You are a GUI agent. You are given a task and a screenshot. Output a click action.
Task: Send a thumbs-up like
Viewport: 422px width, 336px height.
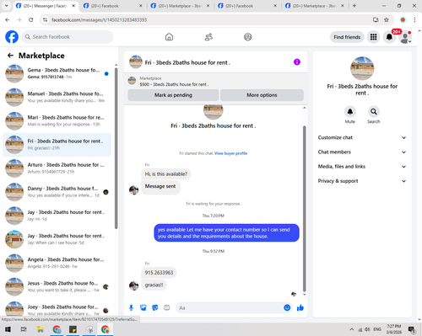[300, 307]
